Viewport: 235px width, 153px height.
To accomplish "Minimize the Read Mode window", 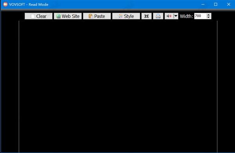I will 203,4.
